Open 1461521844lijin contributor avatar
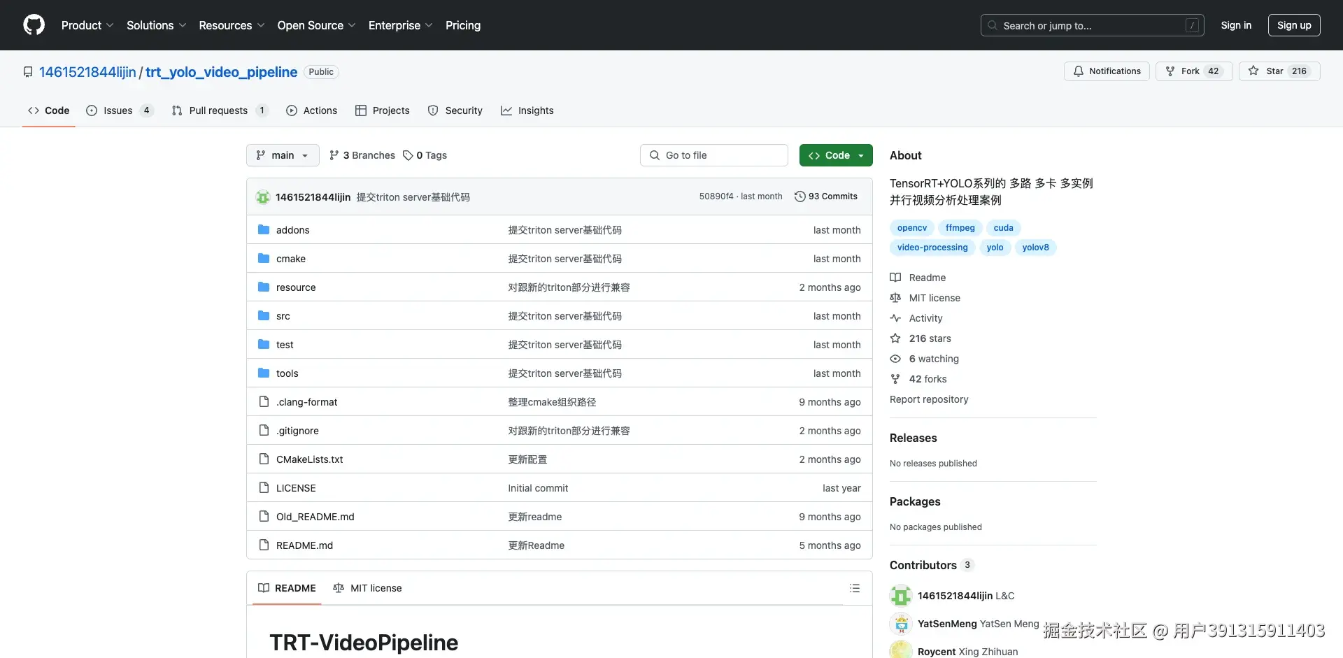The height and width of the screenshot is (658, 1343). tap(901, 596)
